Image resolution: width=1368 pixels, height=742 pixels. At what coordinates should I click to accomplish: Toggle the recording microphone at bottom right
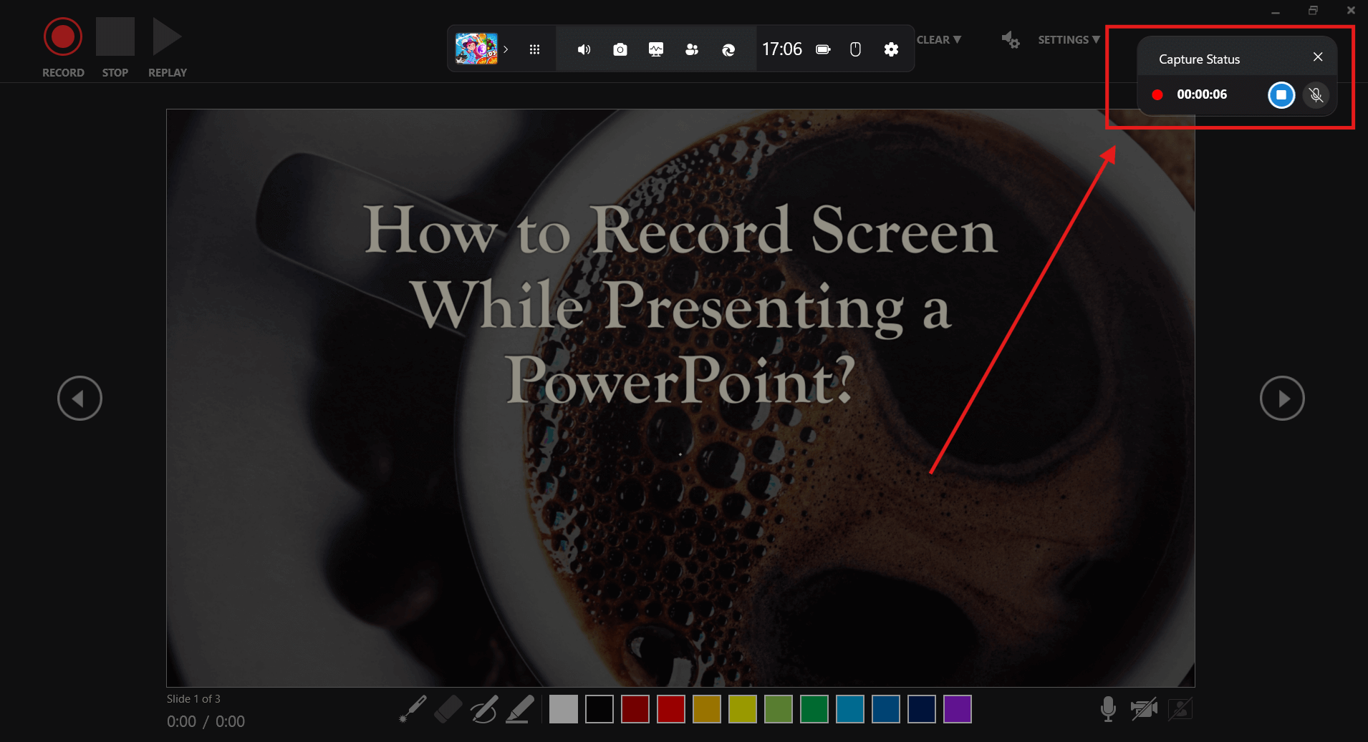pos(1108,709)
